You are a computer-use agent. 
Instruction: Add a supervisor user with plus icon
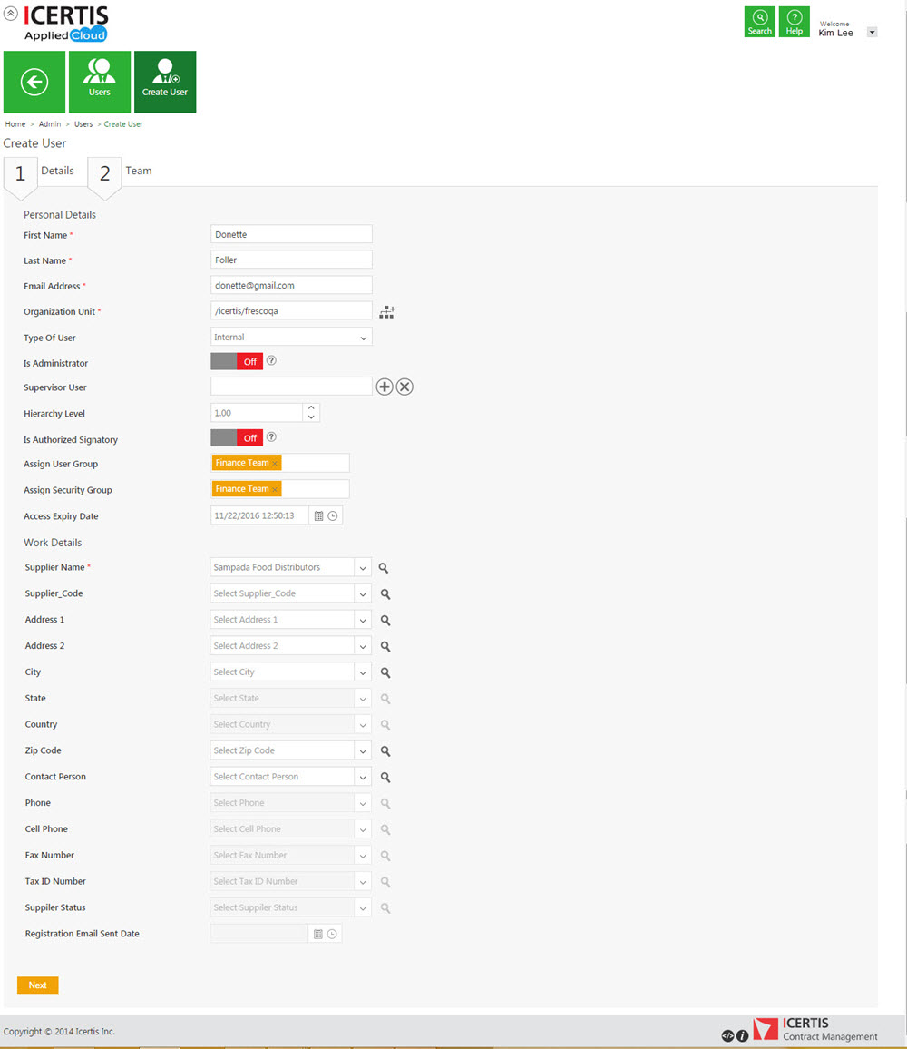pyautogui.click(x=385, y=387)
